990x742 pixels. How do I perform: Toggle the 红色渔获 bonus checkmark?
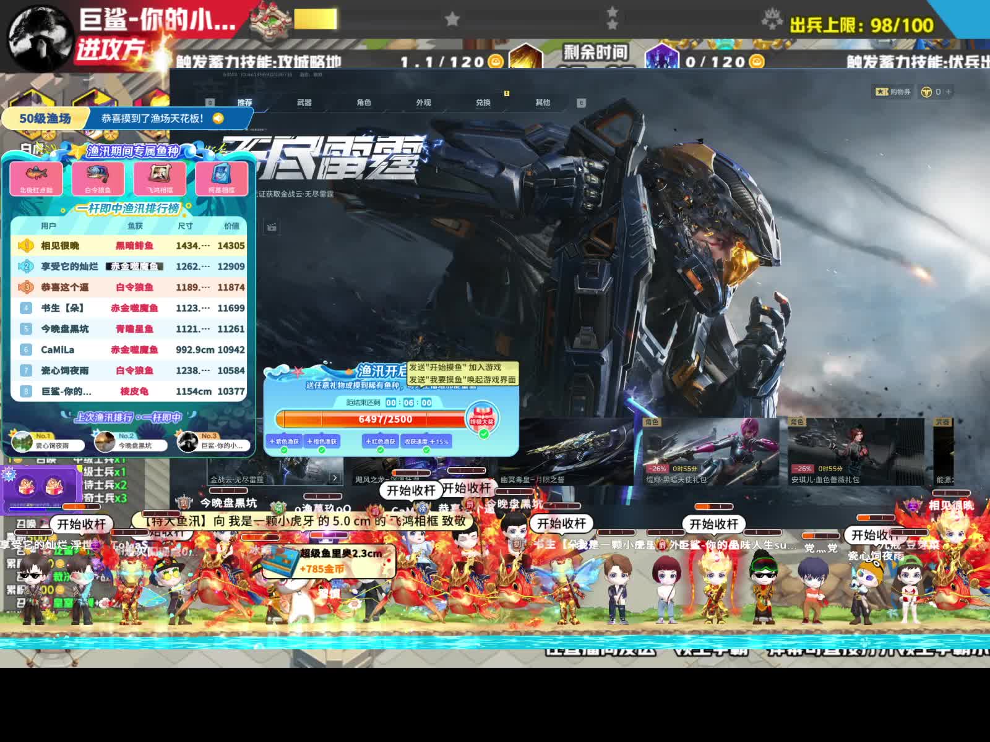click(380, 450)
